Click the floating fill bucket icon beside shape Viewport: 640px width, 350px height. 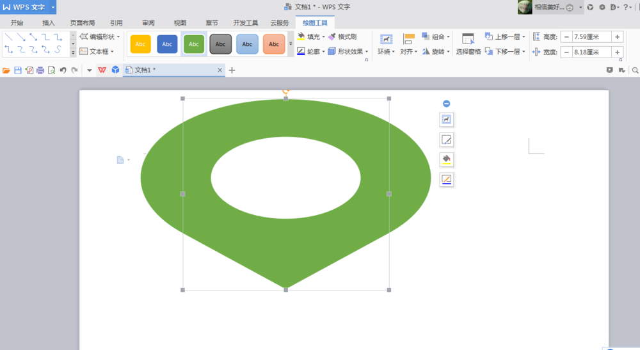(446, 159)
